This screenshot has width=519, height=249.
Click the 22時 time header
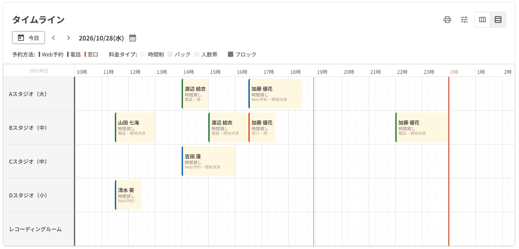pyautogui.click(x=402, y=72)
